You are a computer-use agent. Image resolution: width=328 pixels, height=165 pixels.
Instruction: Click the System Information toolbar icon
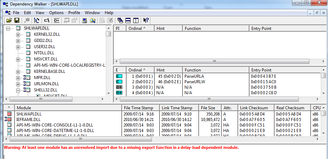[84, 21]
